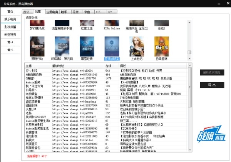Open MV短视频 sidebar section

pos(10,34)
